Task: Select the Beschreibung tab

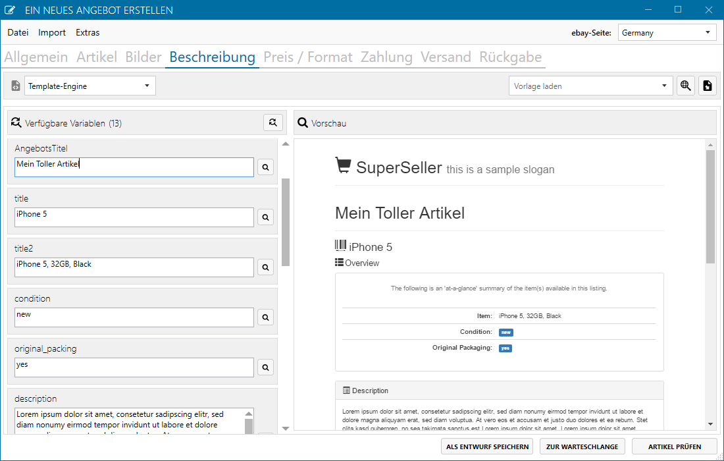Action: point(212,57)
